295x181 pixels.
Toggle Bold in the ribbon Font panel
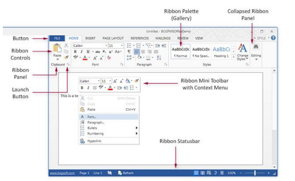click(75, 51)
